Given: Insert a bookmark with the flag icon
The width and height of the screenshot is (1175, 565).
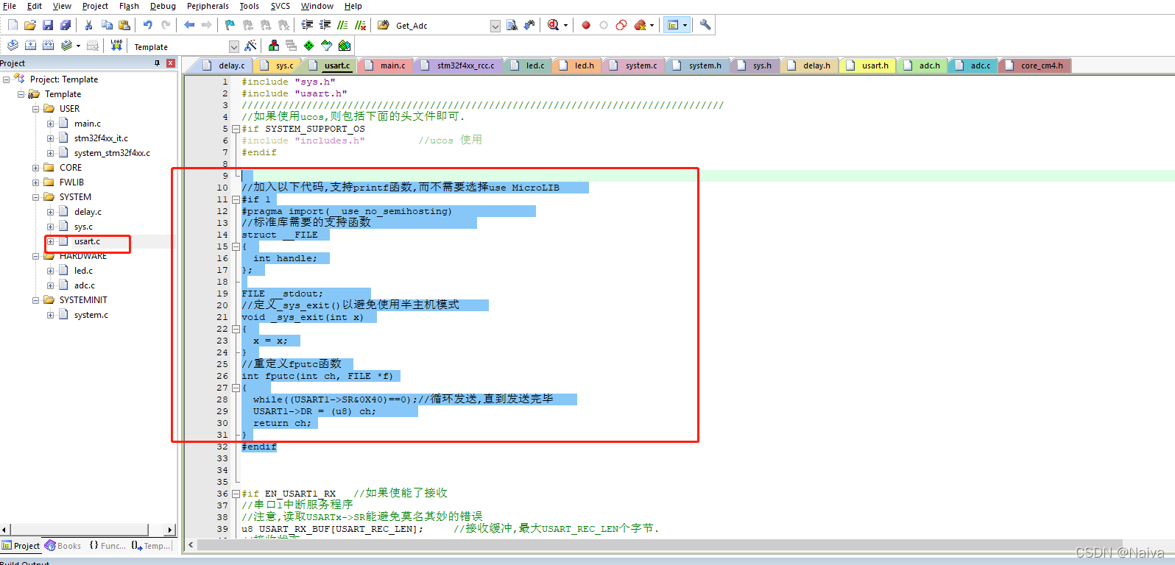Looking at the screenshot, I should [x=230, y=25].
